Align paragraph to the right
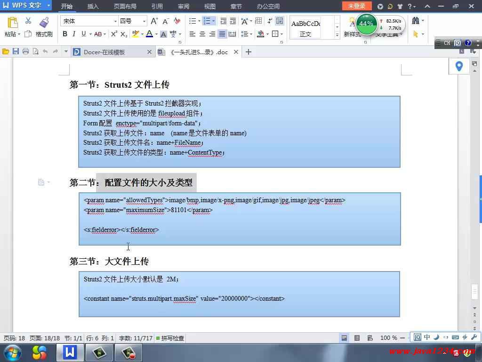The width and height of the screenshot is (482, 362). click(x=212, y=34)
